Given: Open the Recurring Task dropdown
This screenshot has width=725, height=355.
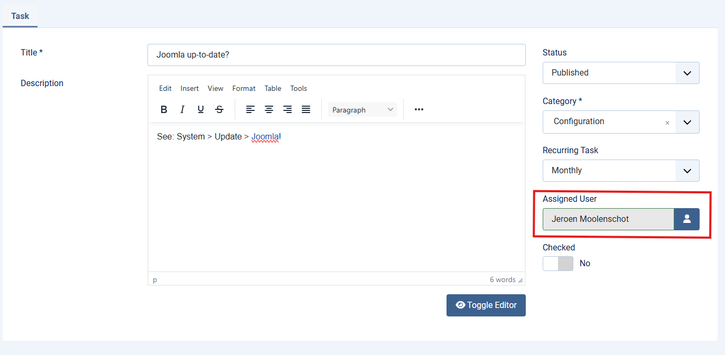Looking at the screenshot, I should (x=621, y=171).
